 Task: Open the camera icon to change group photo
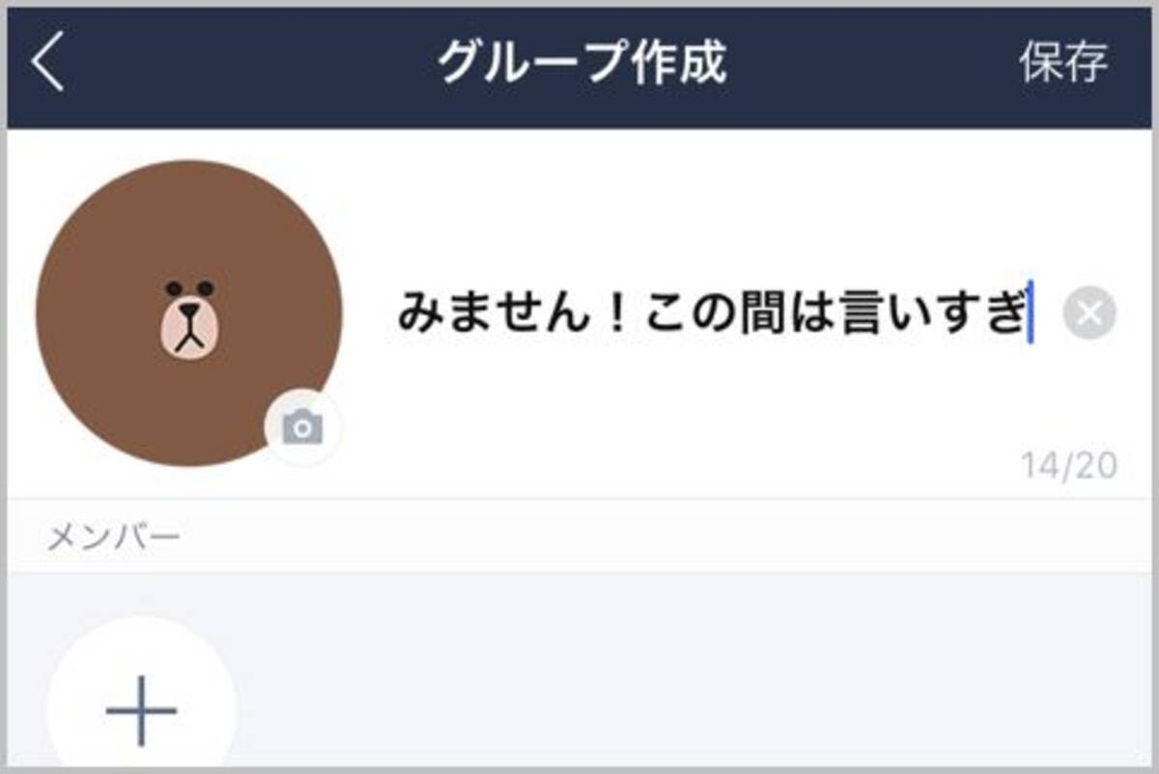coord(302,427)
